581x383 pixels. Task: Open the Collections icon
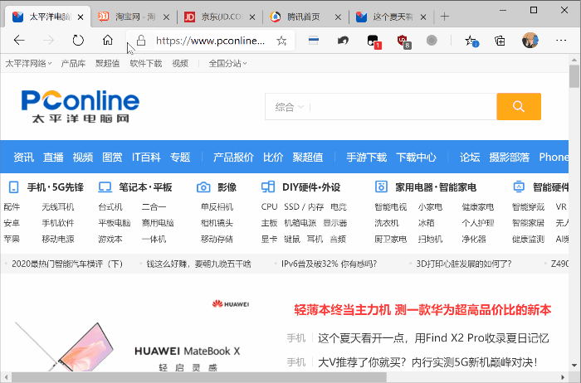coord(500,41)
